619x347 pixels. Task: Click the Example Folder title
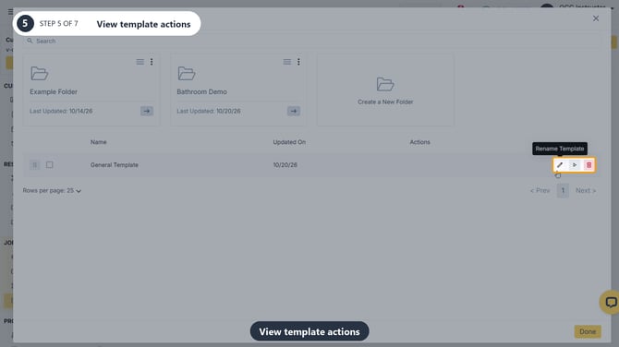(x=54, y=92)
